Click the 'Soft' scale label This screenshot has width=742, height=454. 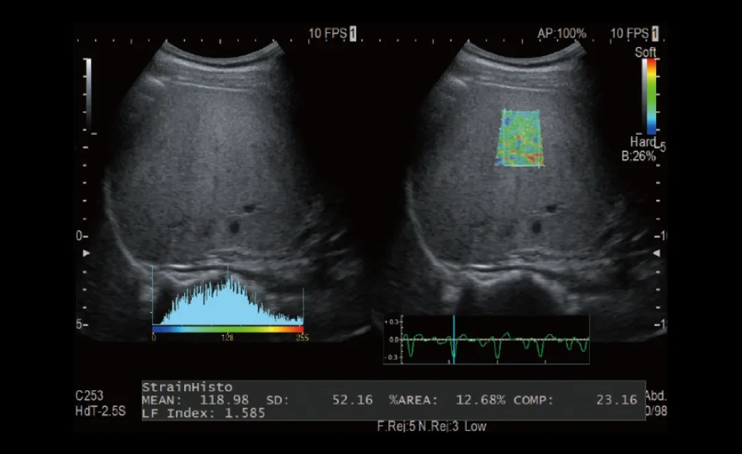click(x=646, y=53)
